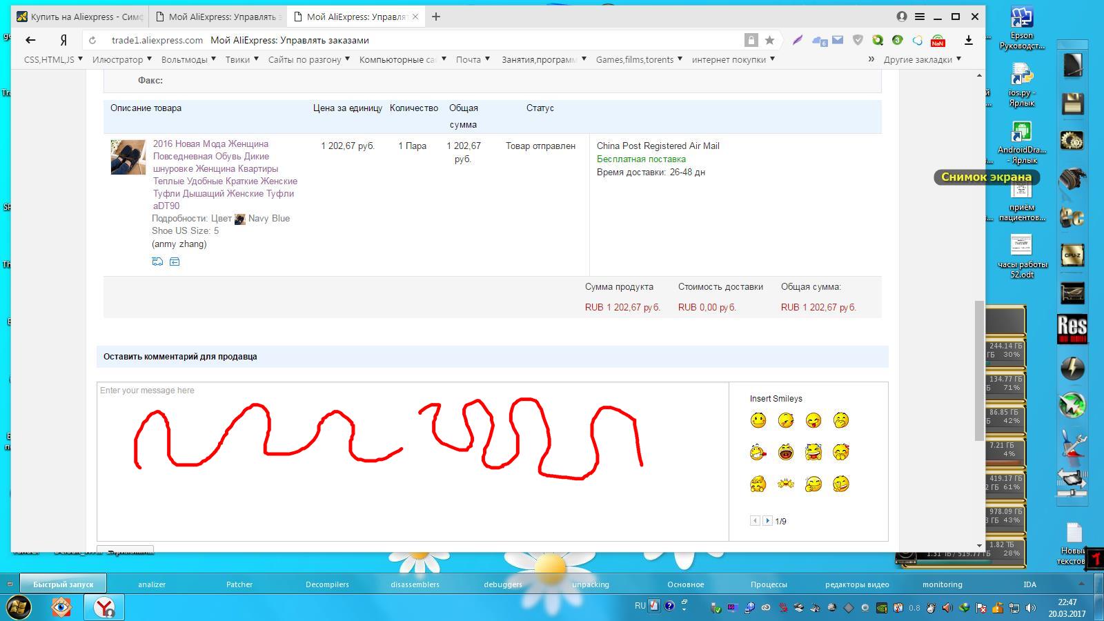Open Windows Start menu orb

coord(19,607)
